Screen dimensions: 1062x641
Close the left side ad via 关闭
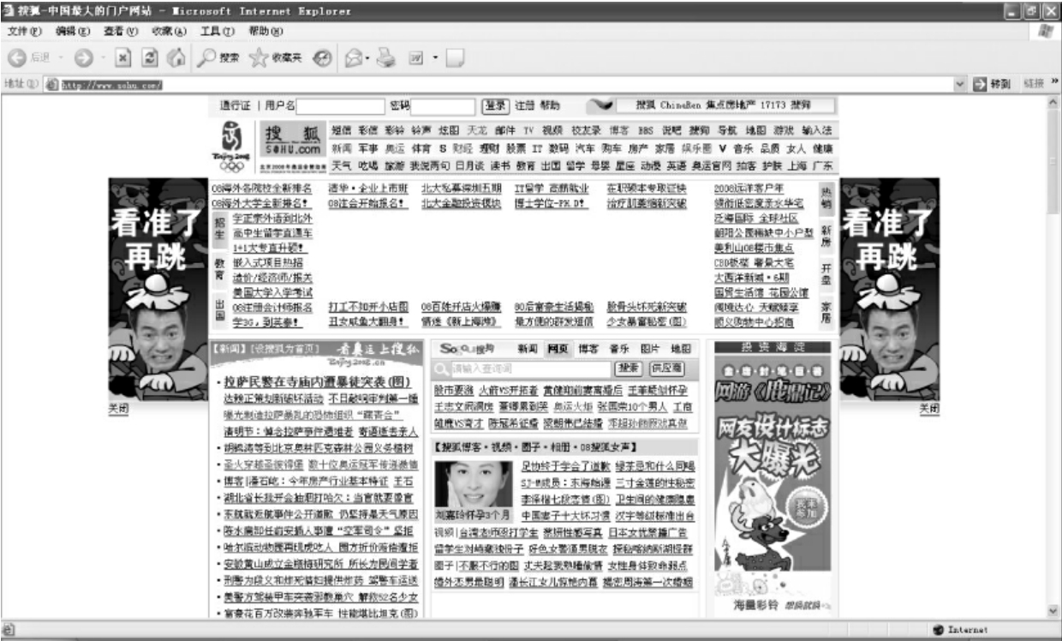click(118, 409)
